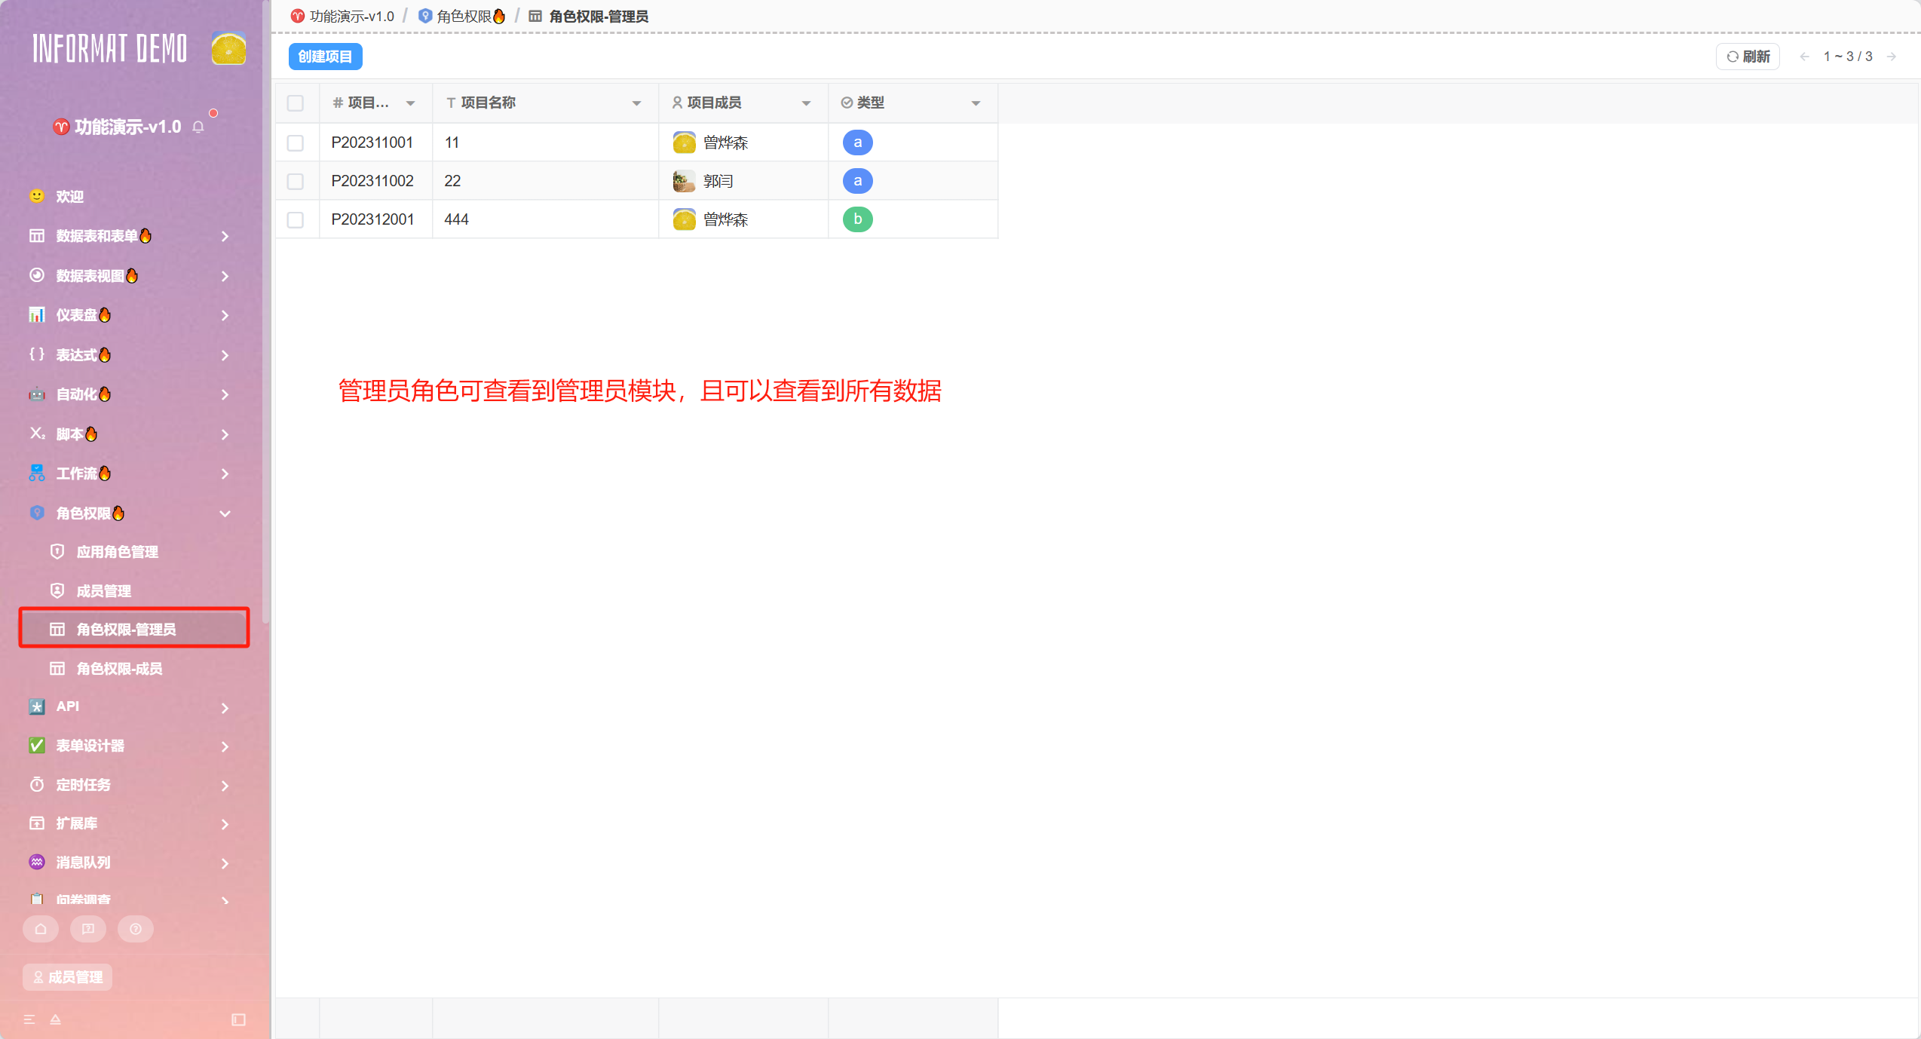
Task: Toggle the select-all header checkbox
Action: (x=296, y=103)
